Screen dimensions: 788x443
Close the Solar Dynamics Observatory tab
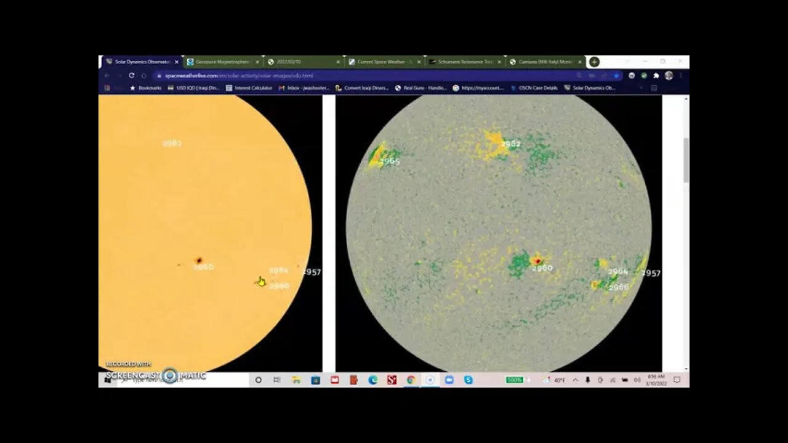click(x=177, y=62)
